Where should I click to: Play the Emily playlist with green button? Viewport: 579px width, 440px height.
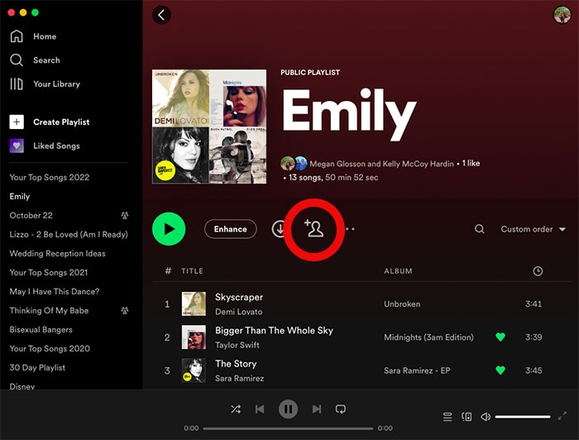pos(169,229)
